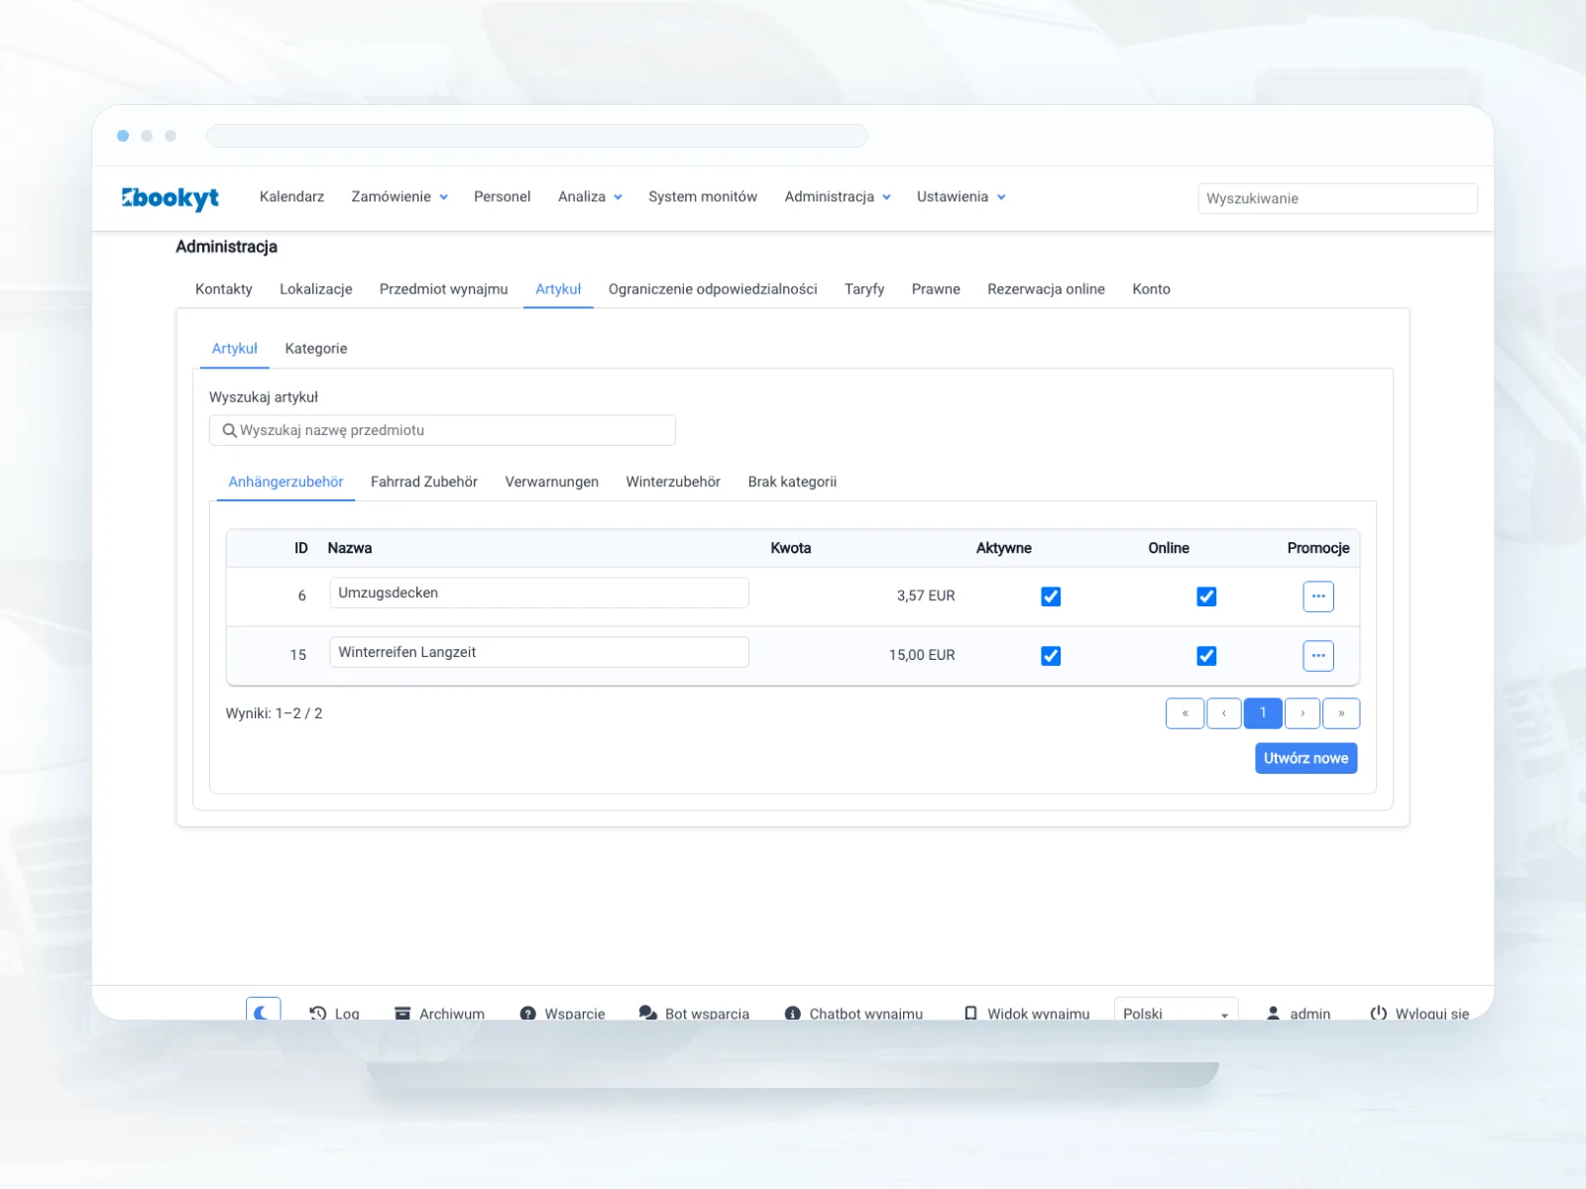Log out via Wyloguj się power icon

coord(1378,1013)
